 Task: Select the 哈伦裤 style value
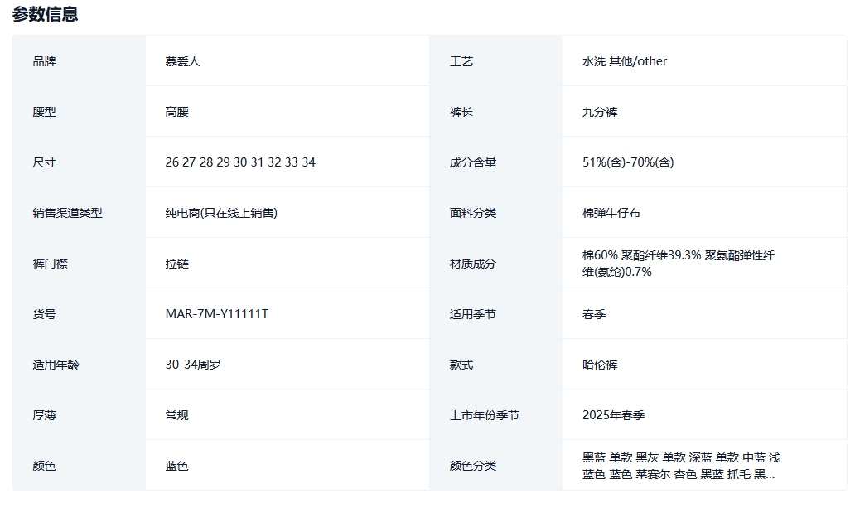[600, 365]
